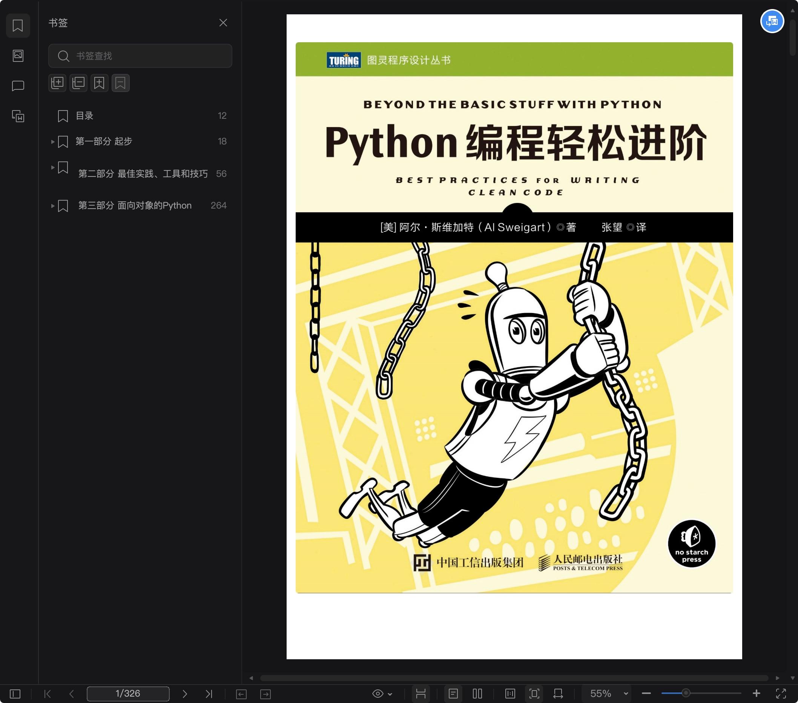This screenshot has width=798, height=703.
Task: Expand 第二部分 最佳实践、工具和技巧 bookmark
Action: click(53, 167)
